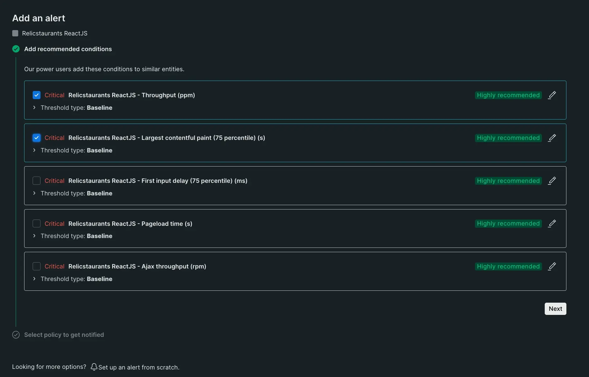Screen dimensions: 589x377
Task: Enable the First input delay checkbox
Action: 36,181
